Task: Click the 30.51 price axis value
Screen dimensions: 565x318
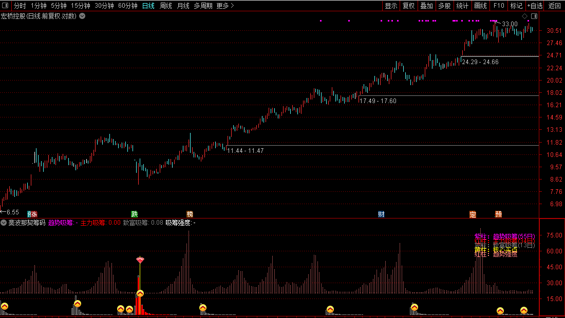Action: coord(554,31)
